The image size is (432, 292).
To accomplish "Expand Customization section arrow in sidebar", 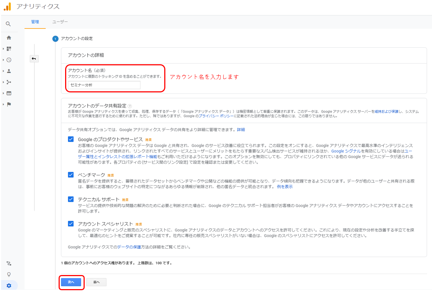I will click(x=3, y=49).
